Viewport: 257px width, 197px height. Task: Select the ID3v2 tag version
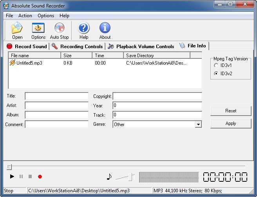pos(216,73)
